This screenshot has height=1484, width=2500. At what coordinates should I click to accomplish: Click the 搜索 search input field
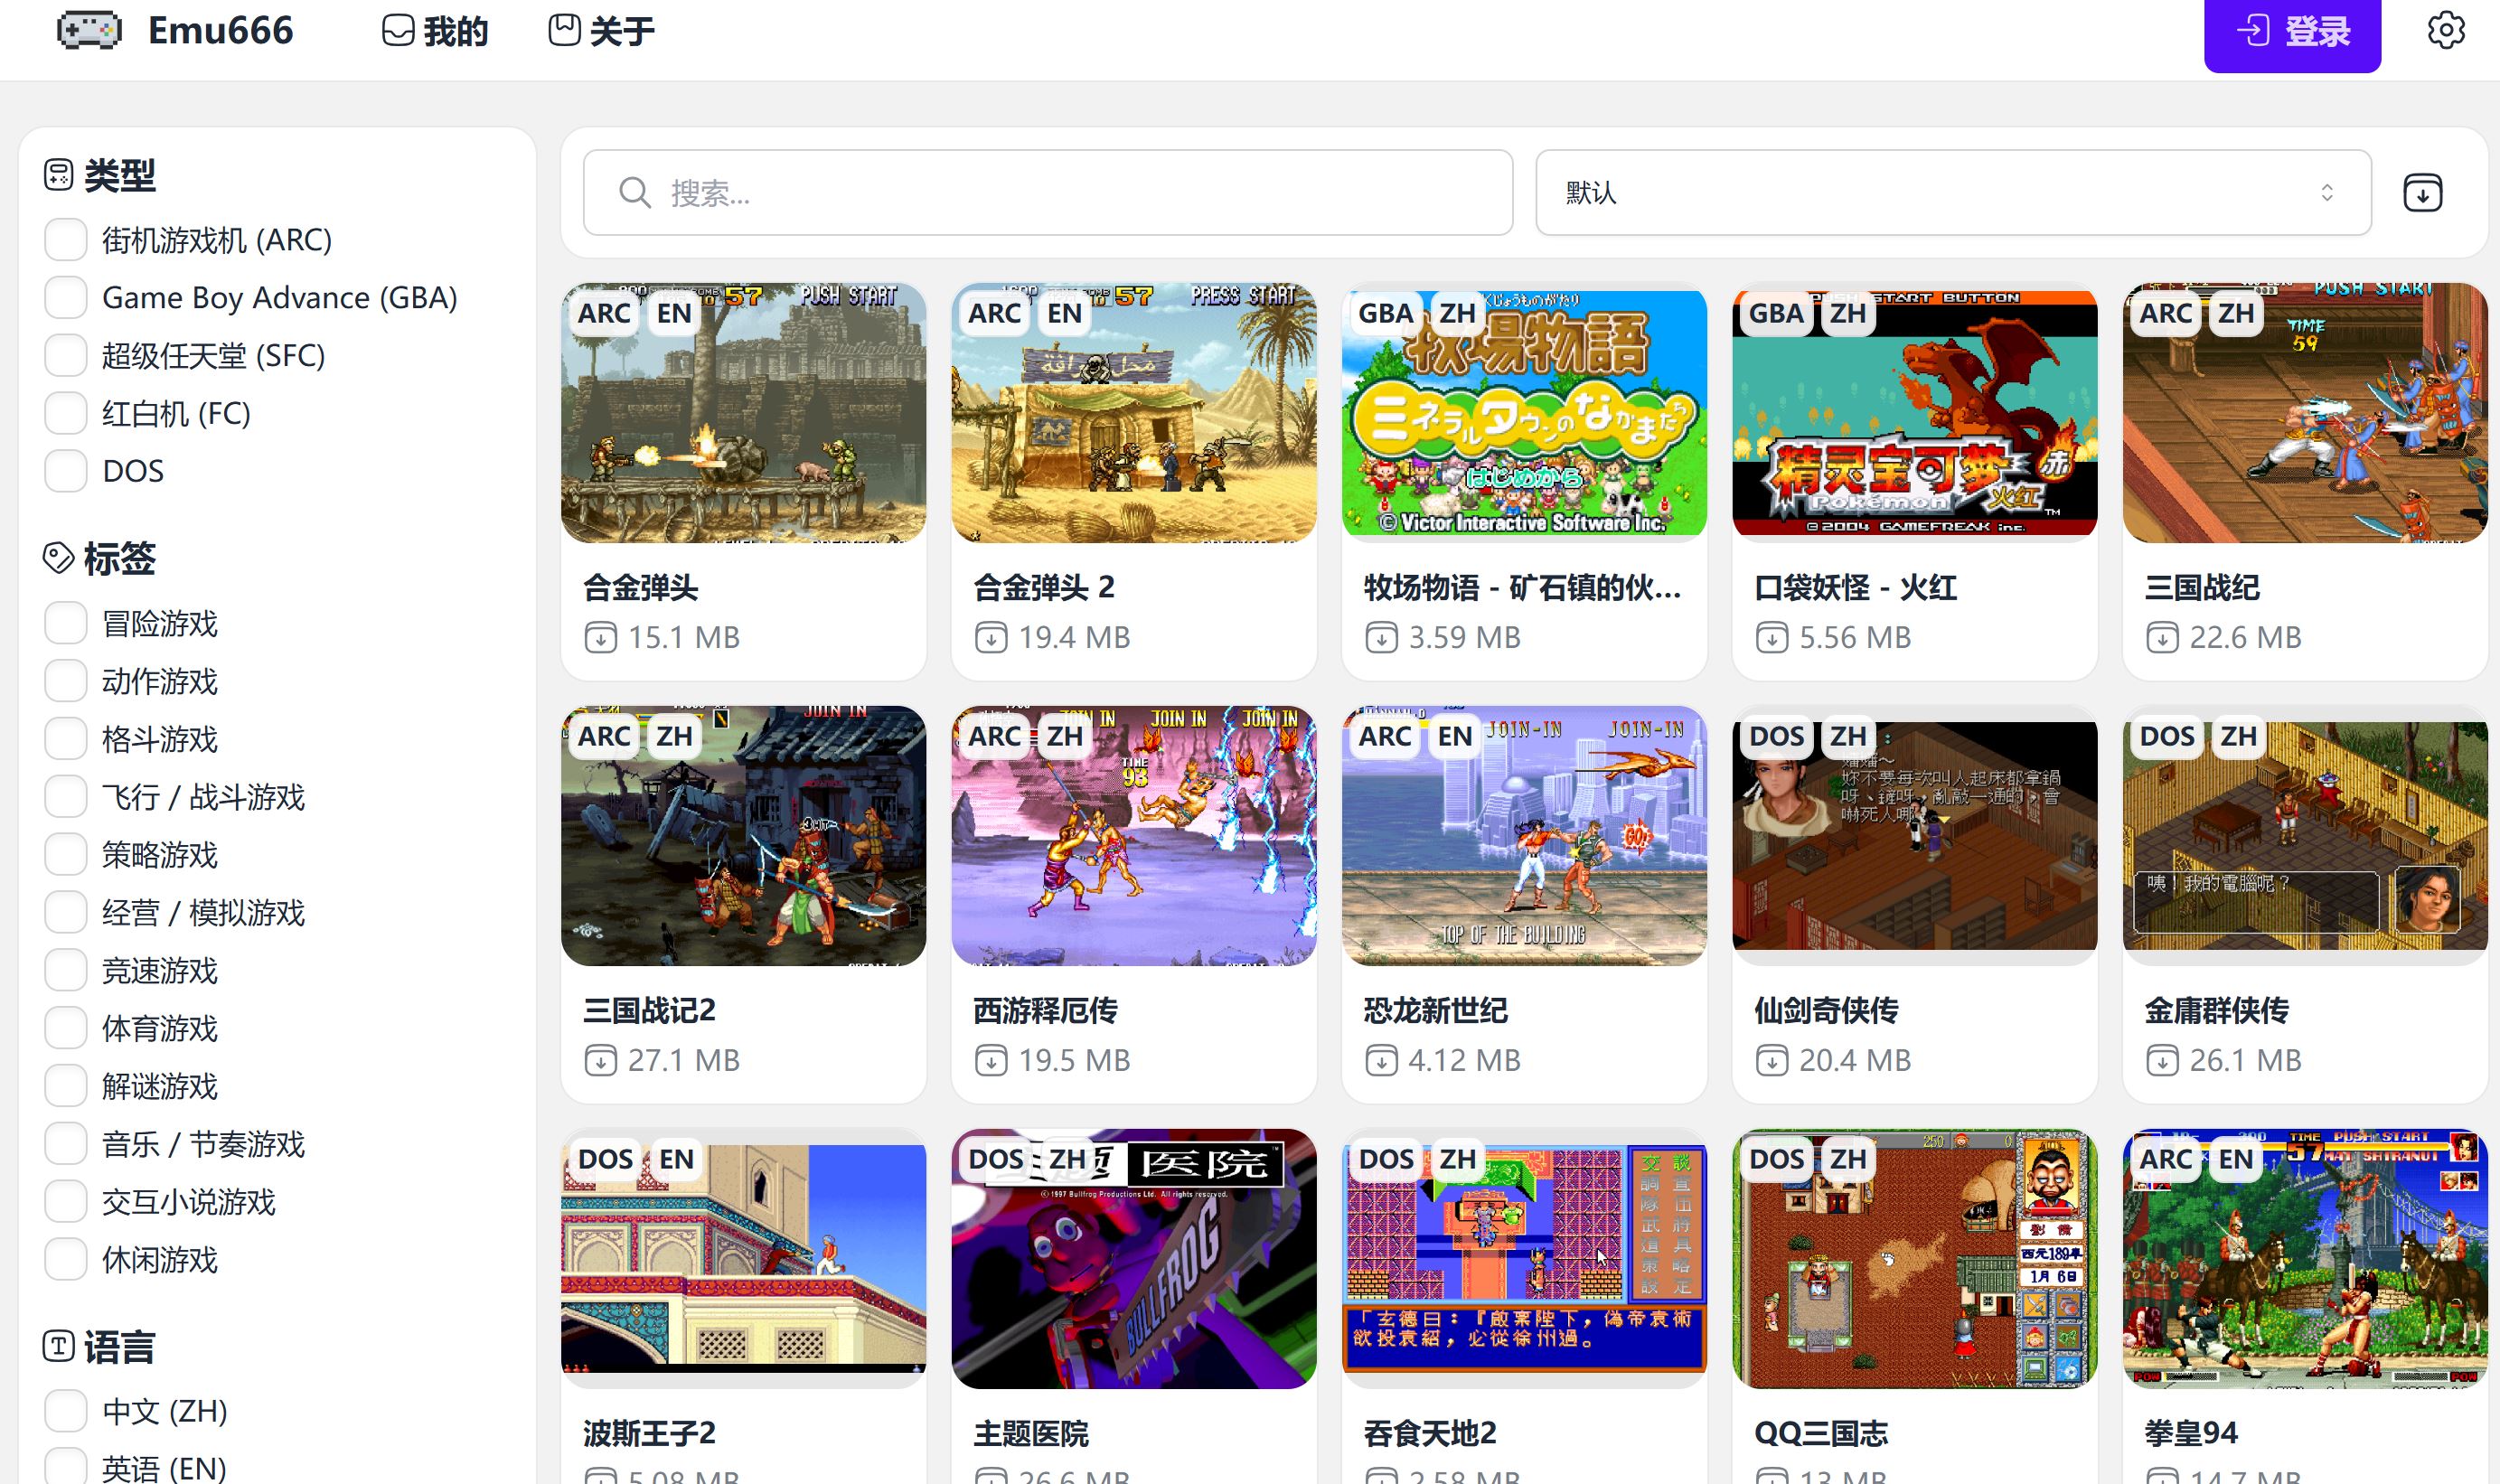(1047, 193)
